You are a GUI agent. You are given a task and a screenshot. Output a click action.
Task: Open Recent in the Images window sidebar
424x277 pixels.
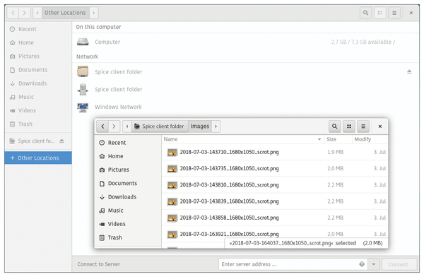[x=128, y=143]
